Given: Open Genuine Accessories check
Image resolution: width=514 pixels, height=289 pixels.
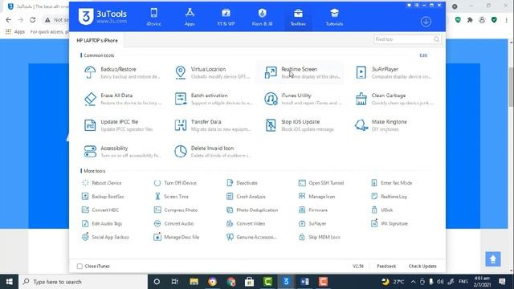Looking at the screenshot, I should click(251, 237).
